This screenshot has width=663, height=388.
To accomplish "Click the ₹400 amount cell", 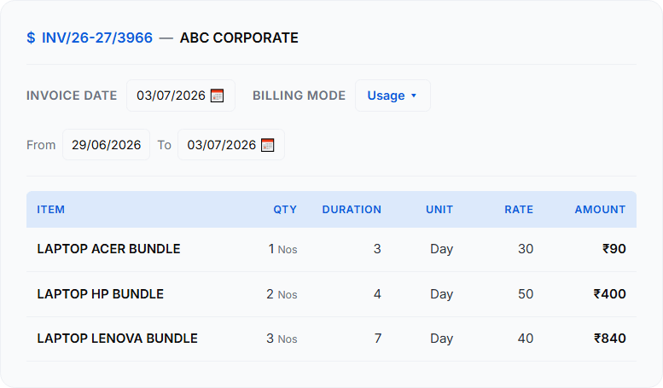I will coord(610,294).
